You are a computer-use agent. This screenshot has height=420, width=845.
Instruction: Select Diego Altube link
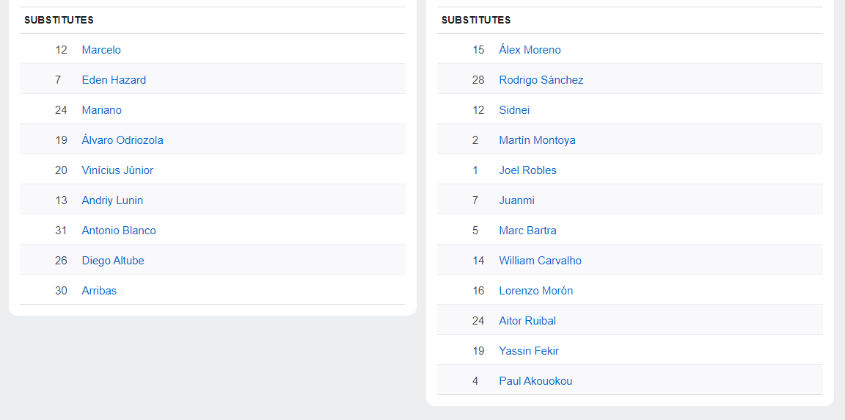pos(113,261)
